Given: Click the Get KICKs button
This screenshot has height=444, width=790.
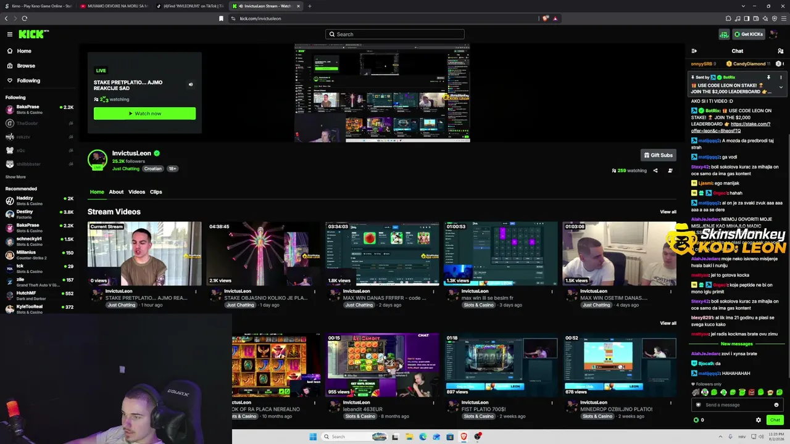Looking at the screenshot, I should [748, 35].
